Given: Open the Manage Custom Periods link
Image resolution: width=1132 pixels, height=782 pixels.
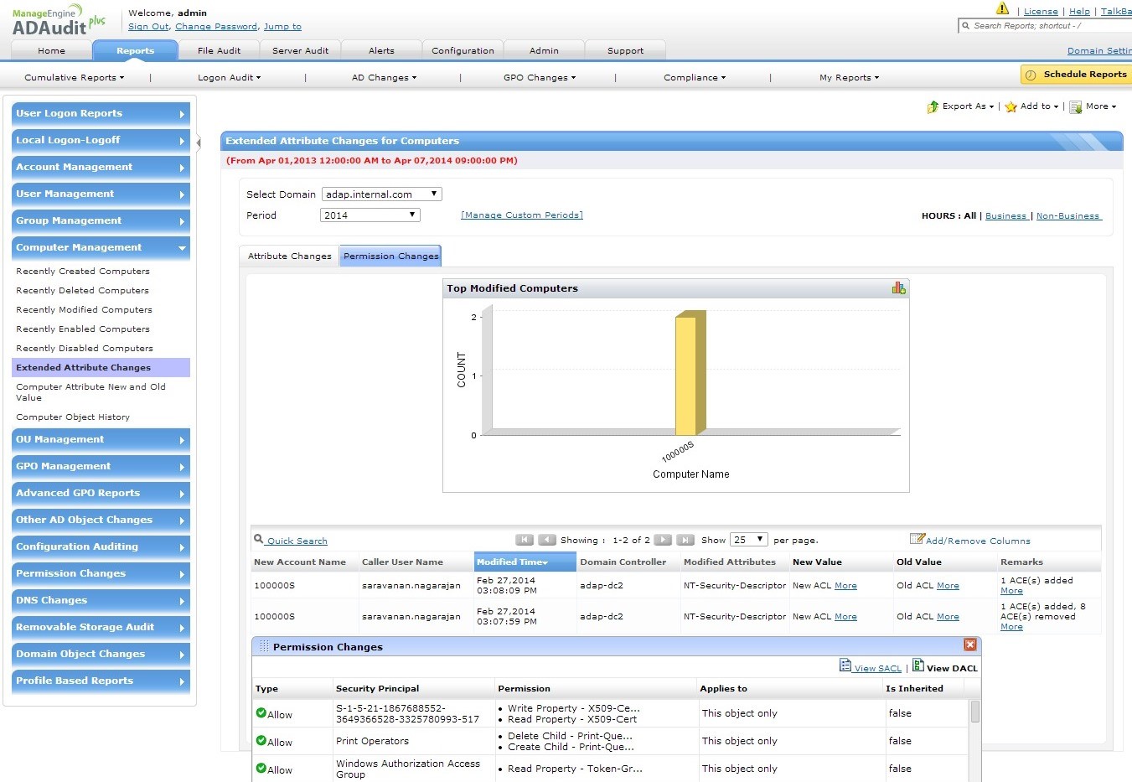Looking at the screenshot, I should 522,215.
